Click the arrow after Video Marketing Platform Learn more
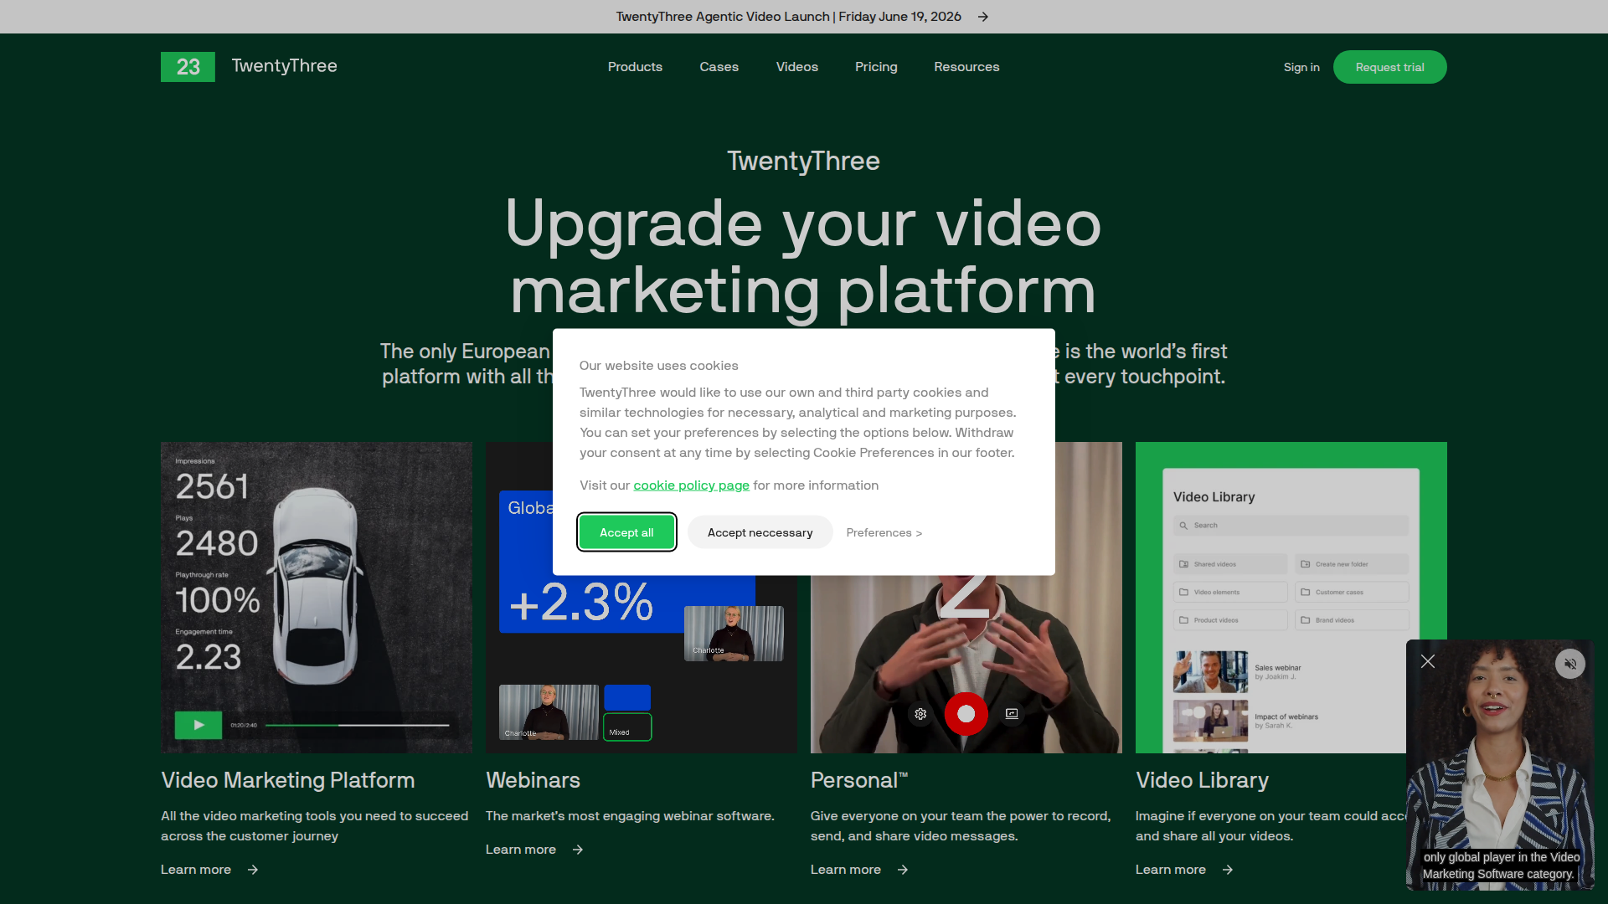 click(253, 870)
